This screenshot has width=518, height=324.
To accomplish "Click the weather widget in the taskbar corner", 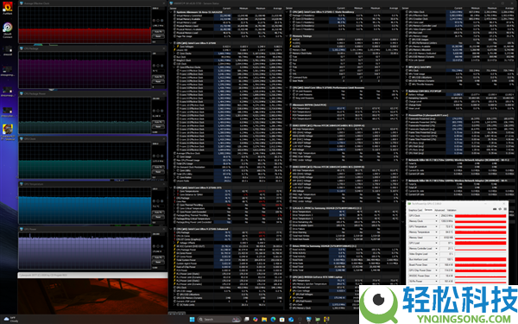I will click(10, 320).
